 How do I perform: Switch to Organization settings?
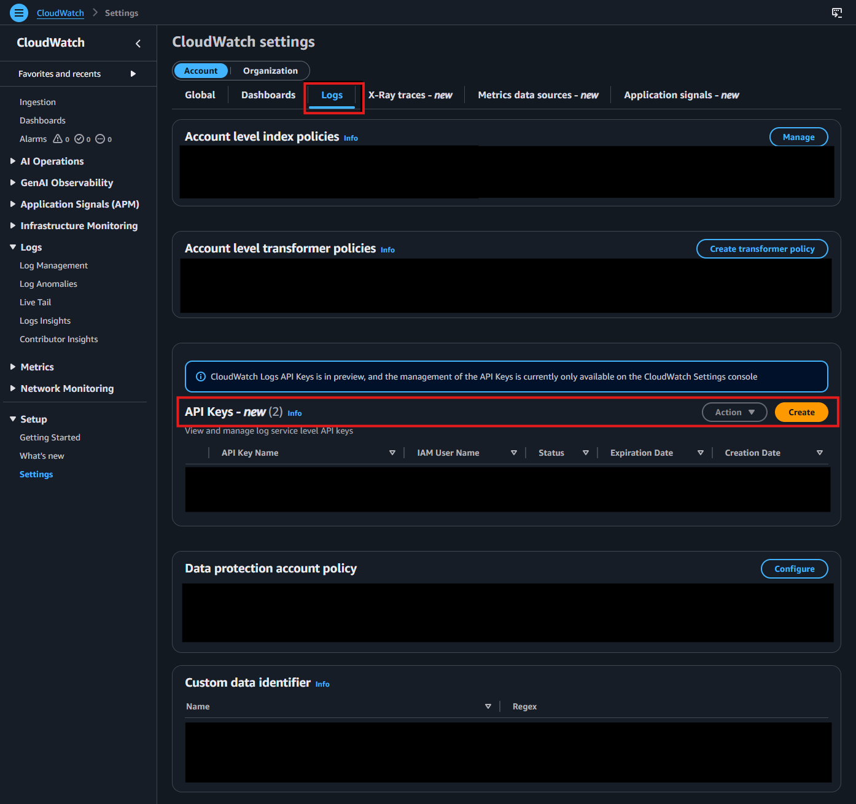tap(270, 71)
